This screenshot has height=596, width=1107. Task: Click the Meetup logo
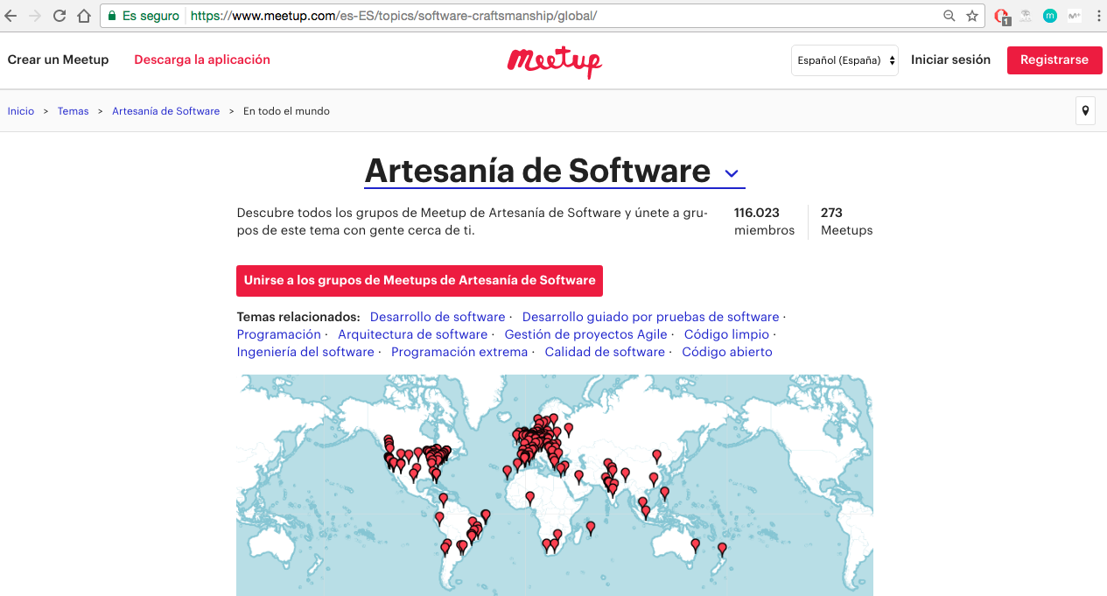[x=555, y=61]
